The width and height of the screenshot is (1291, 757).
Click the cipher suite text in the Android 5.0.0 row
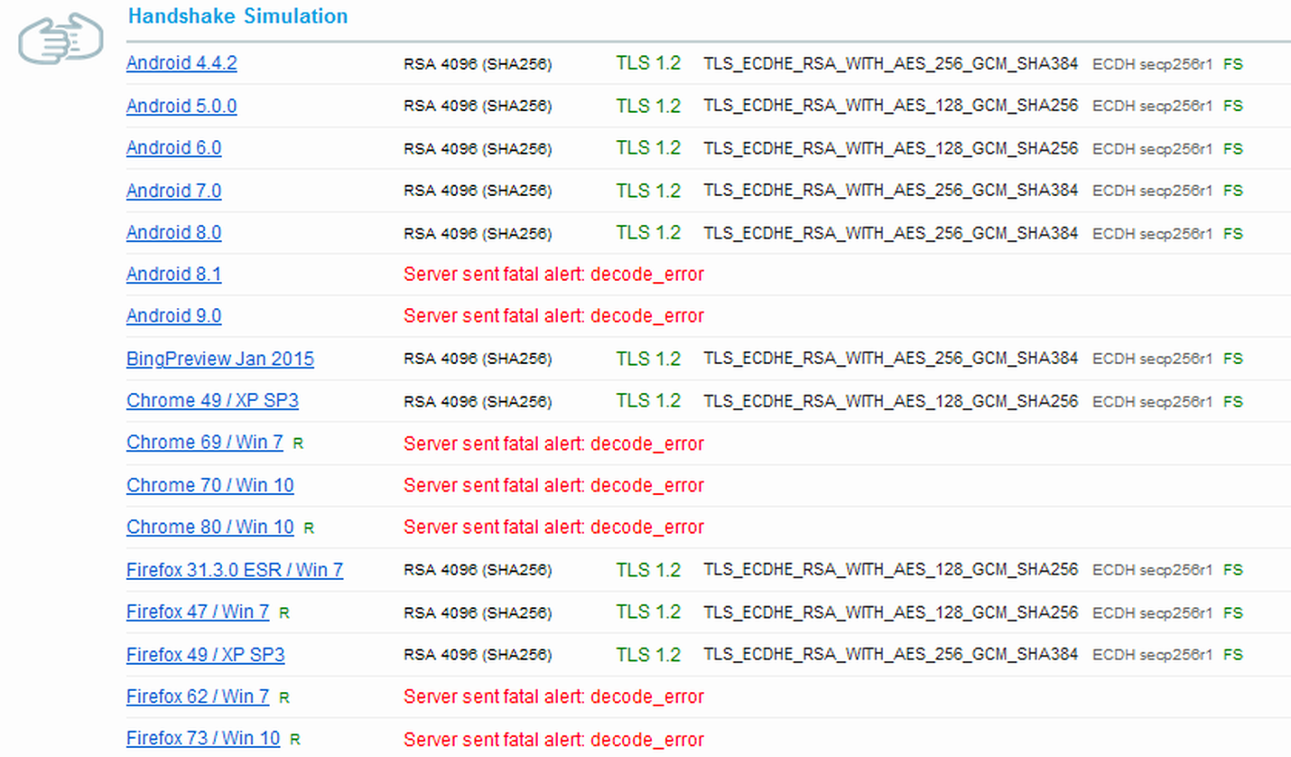891,106
